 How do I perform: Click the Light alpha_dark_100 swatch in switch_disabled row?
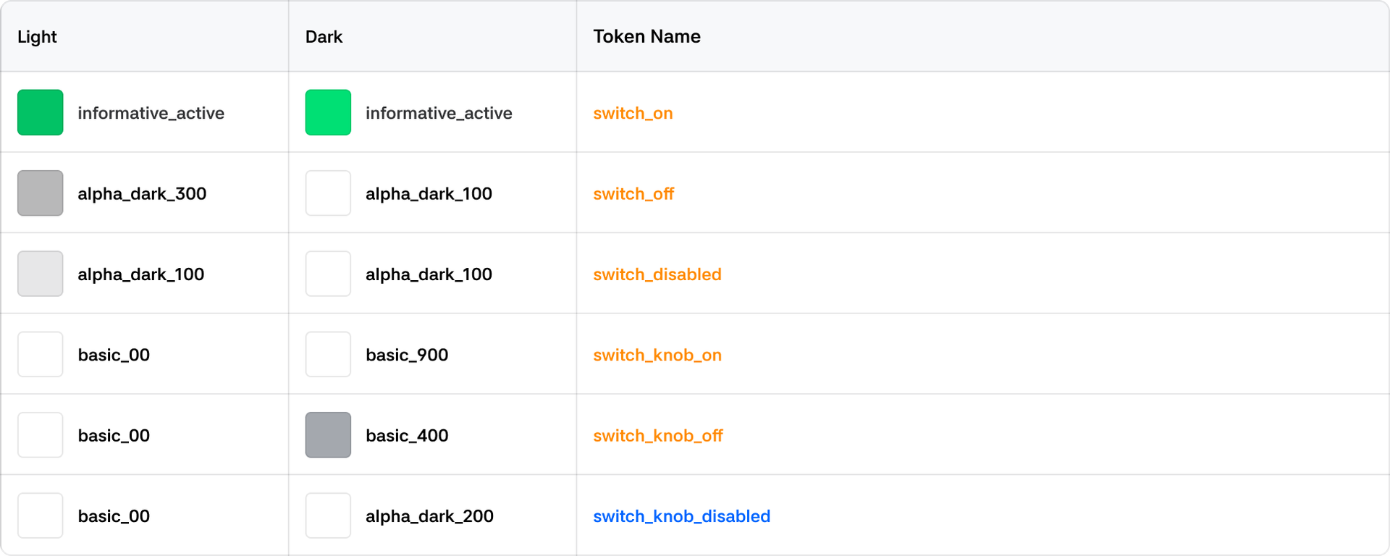40,274
